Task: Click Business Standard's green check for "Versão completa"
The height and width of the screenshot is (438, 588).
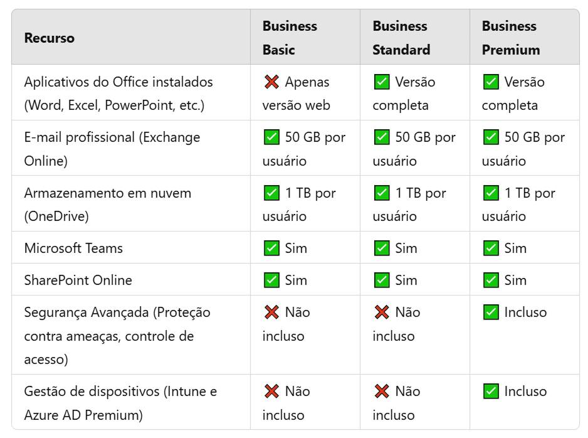Action: click(x=381, y=82)
